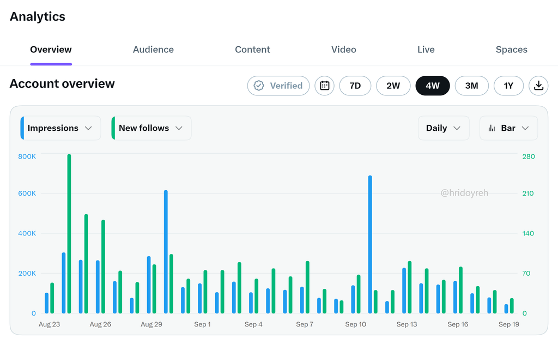Open the Daily interval dropdown
The height and width of the screenshot is (345, 558).
tap(444, 128)
